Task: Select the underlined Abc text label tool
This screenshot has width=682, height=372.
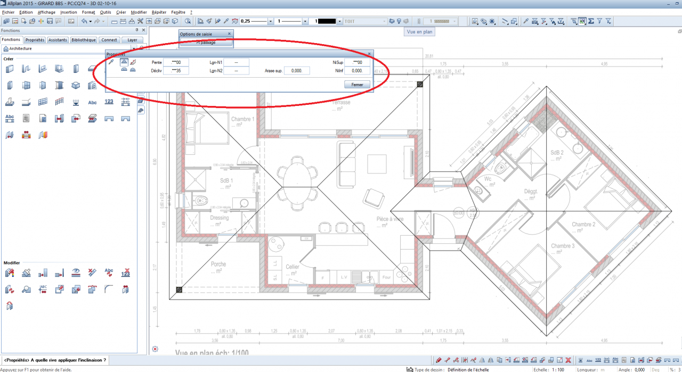Action: pos(10,118)
